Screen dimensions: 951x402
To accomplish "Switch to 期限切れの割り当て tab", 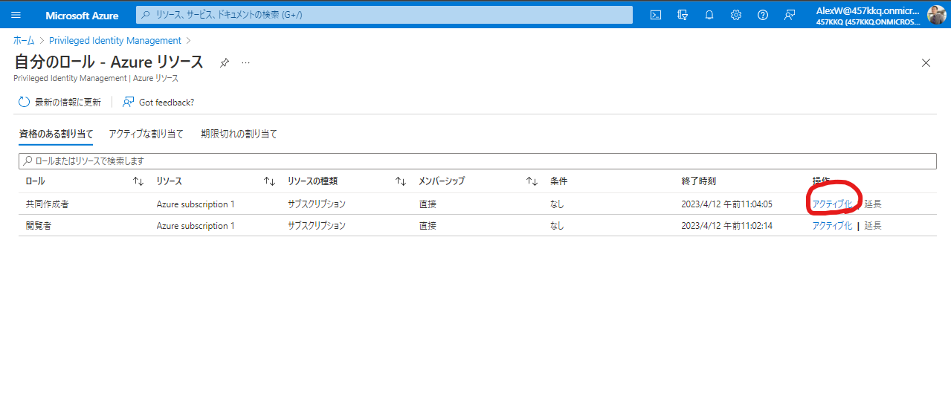I will [239, 134].
